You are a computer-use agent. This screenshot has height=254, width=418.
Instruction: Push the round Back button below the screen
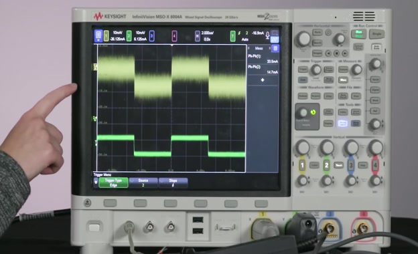coord(87,203)
